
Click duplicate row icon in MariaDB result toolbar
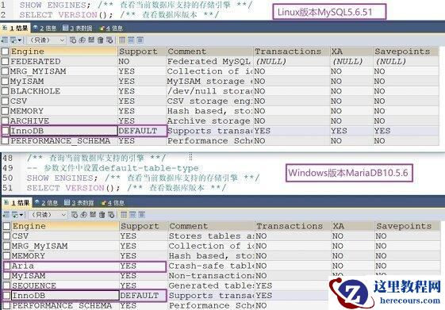pos(84,215)
